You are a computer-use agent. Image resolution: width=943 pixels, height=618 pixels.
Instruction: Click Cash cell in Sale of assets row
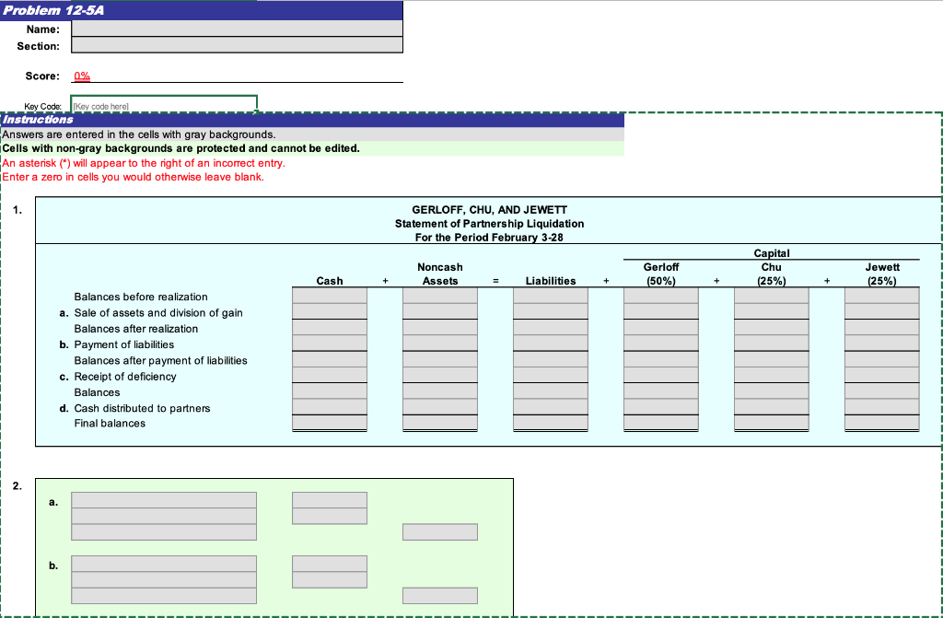pyautogui.click(x=330, y=311)
